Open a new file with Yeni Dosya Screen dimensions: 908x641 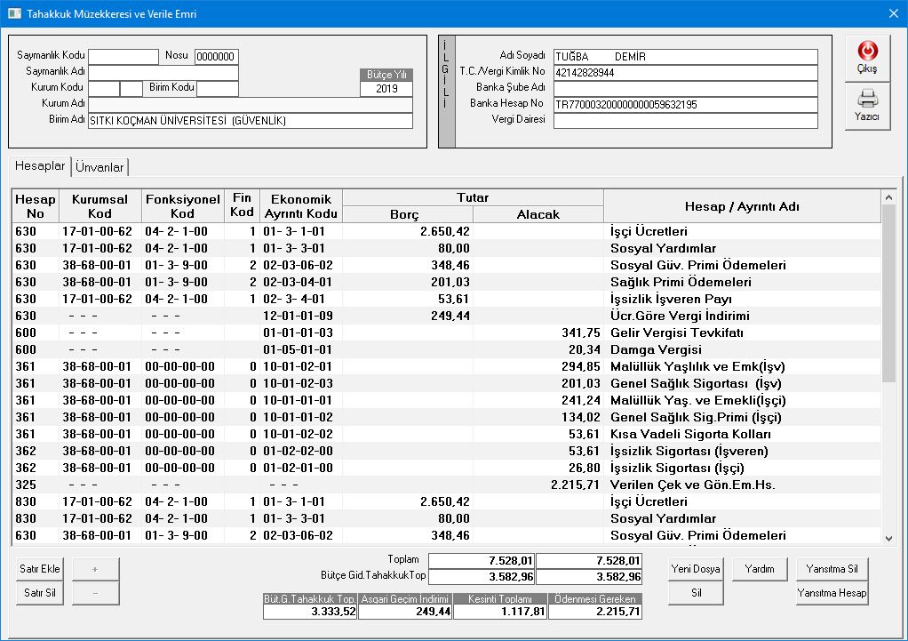click(696, 569)
